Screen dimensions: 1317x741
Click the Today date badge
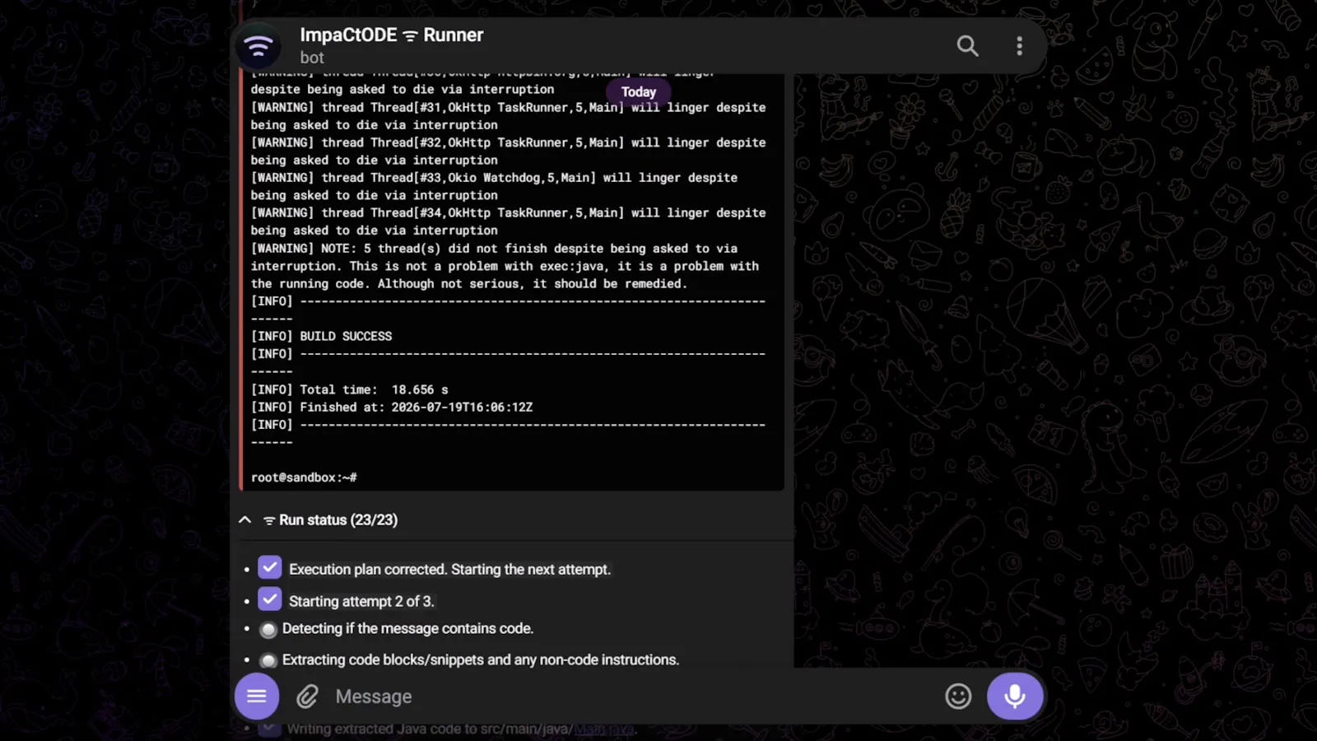tap(639, 92)
